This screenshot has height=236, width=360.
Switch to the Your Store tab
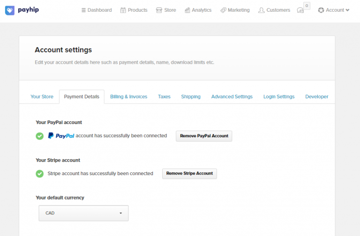pyautogui.click(x=42, y=97)
